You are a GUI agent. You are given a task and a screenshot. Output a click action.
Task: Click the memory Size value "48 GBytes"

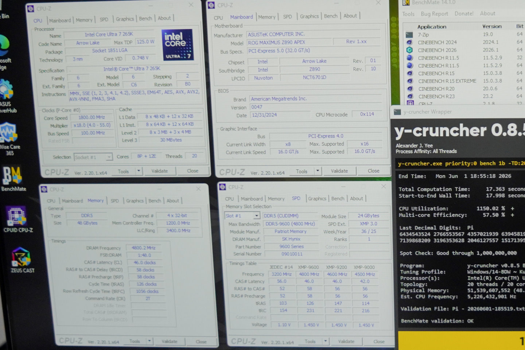point(87,223)
